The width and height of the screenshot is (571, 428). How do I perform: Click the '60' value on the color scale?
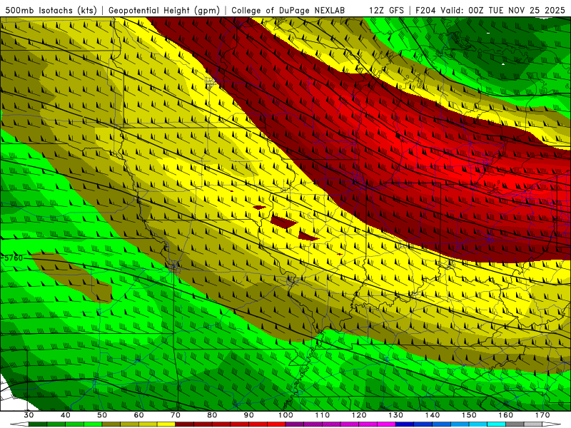click(138, 415)
